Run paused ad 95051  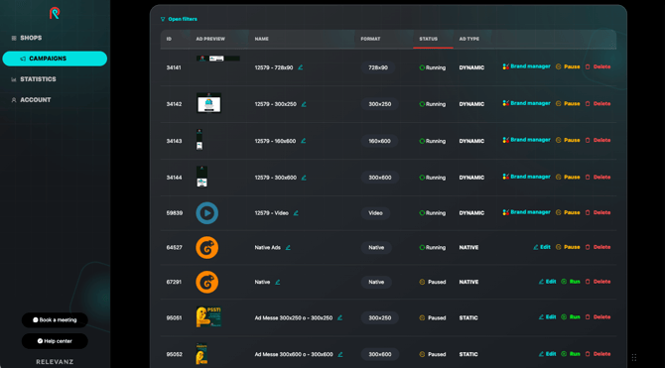click(x=571, y=317)
